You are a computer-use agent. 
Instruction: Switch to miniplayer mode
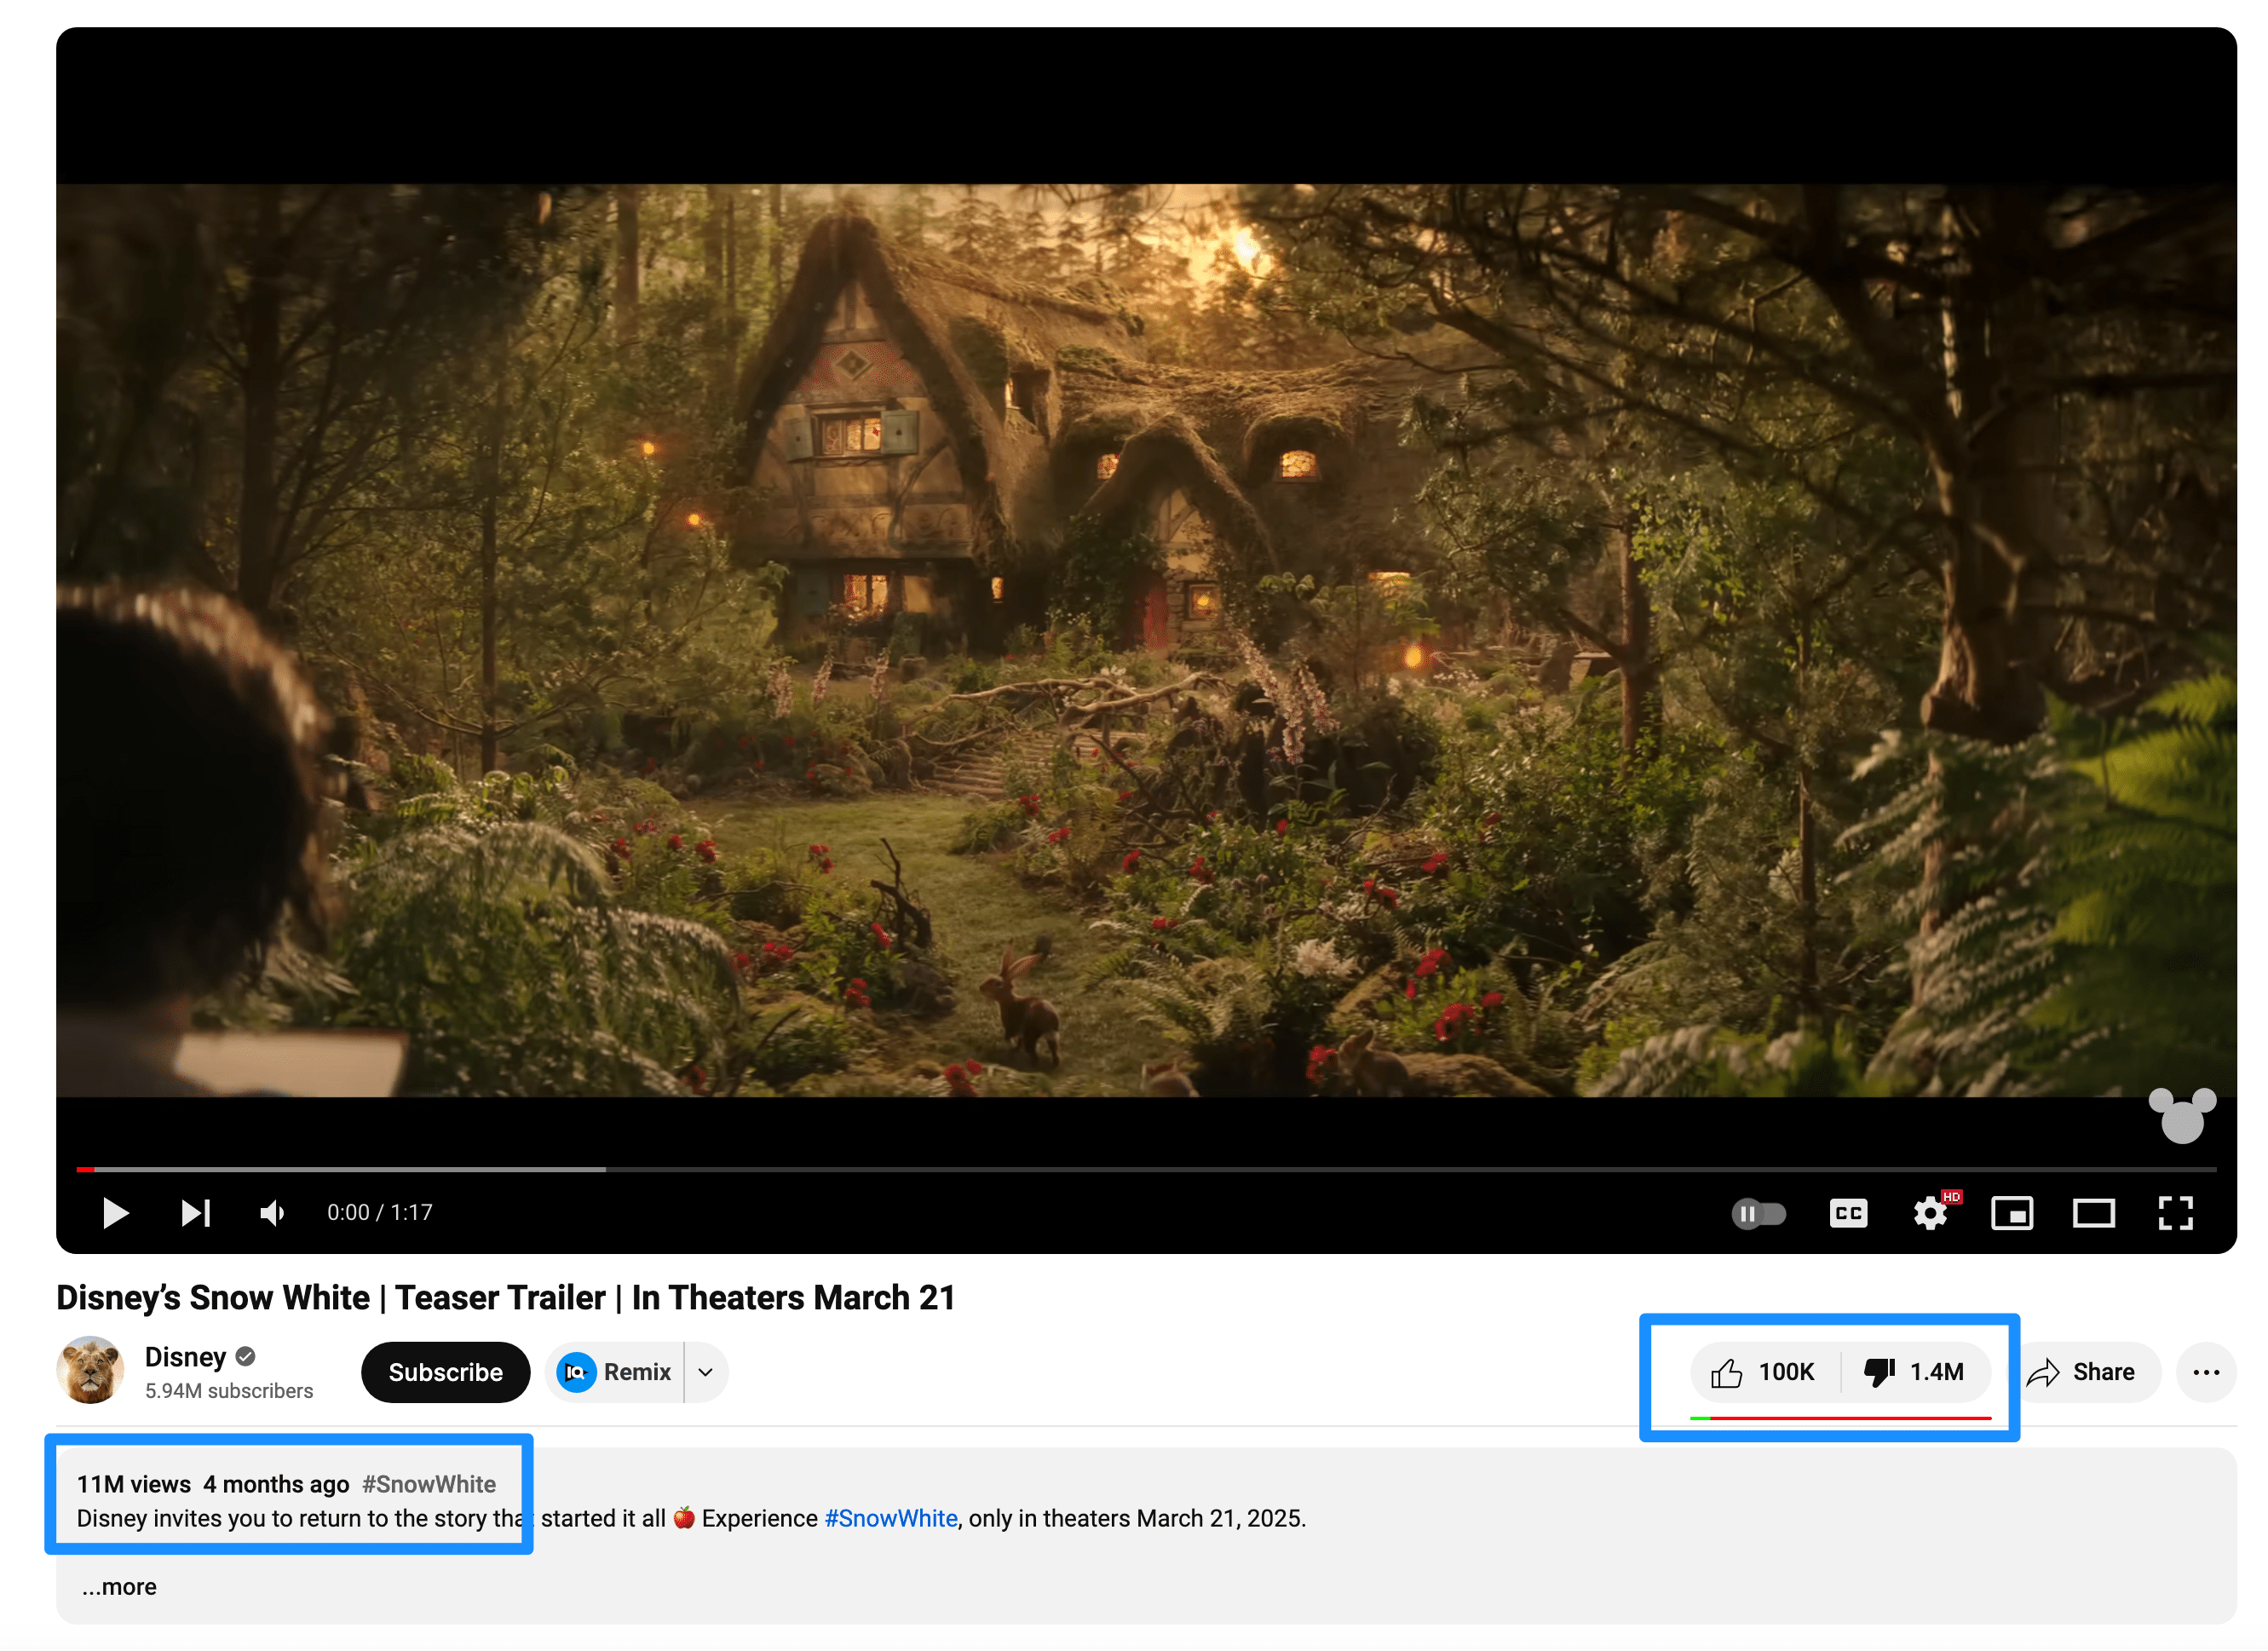click(x=2011, y=1213)
